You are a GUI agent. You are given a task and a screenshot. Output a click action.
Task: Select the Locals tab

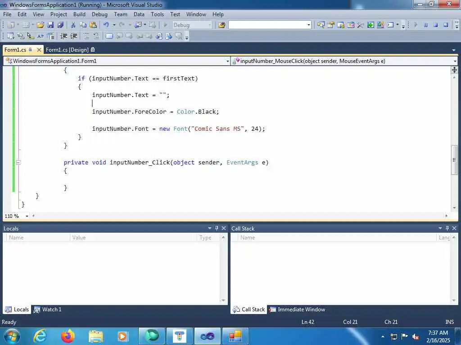(17, 309)
